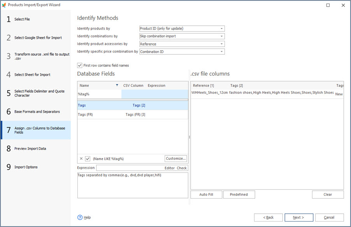Click the CSV Column header
Viewport: 351px width, 227px height.
pos(133,85)
